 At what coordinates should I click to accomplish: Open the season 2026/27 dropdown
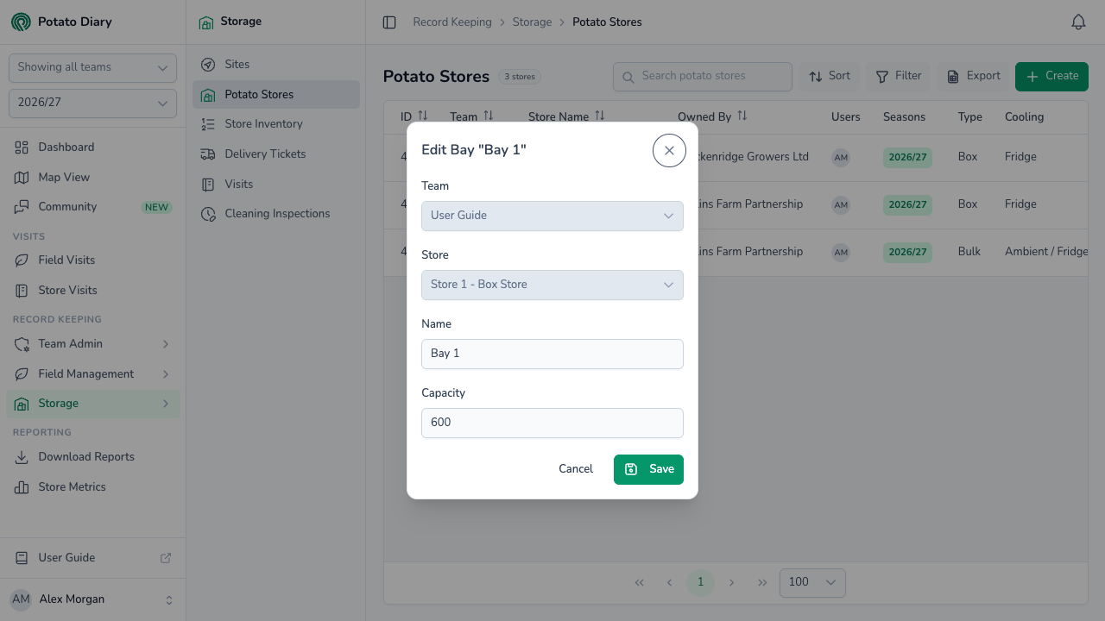click(x=92, y=103)
